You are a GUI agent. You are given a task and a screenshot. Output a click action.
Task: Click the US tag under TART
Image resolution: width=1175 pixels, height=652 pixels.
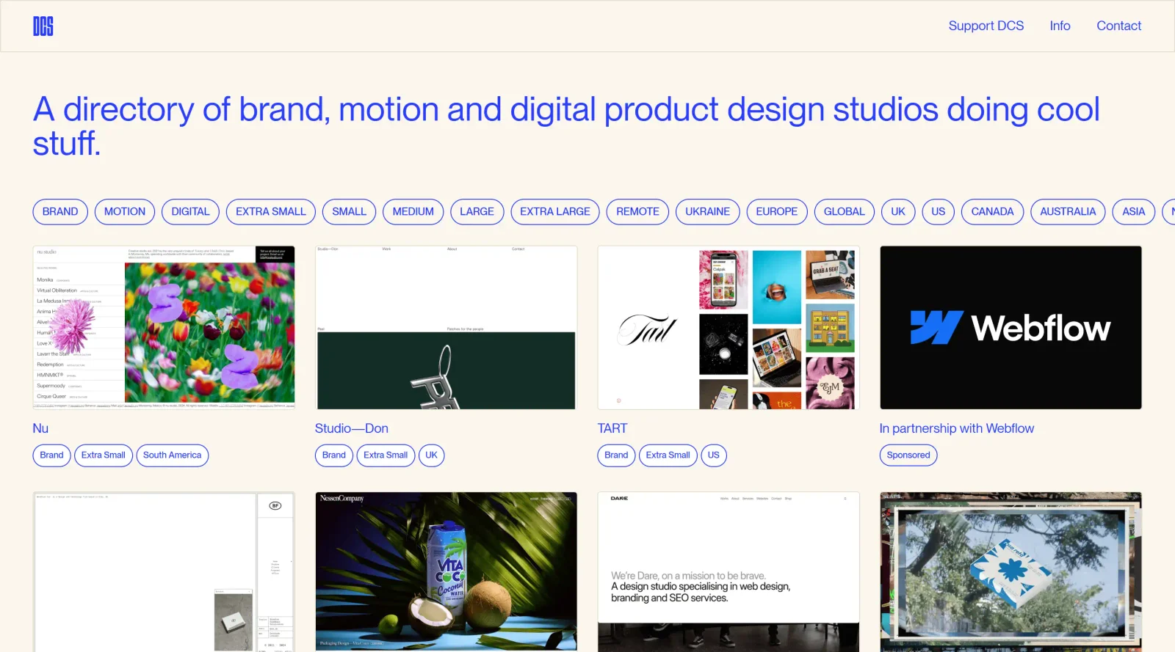tap(713, 455)
